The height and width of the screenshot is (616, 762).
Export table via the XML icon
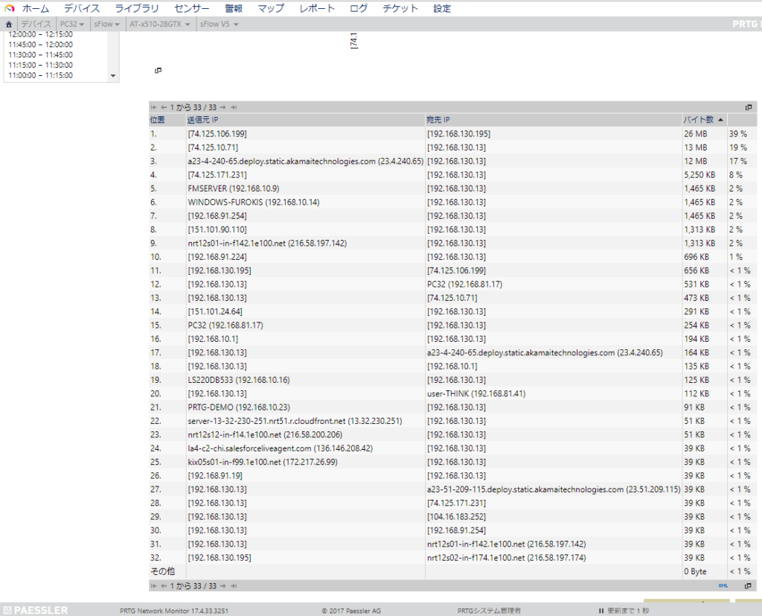[x=723, y=585]
